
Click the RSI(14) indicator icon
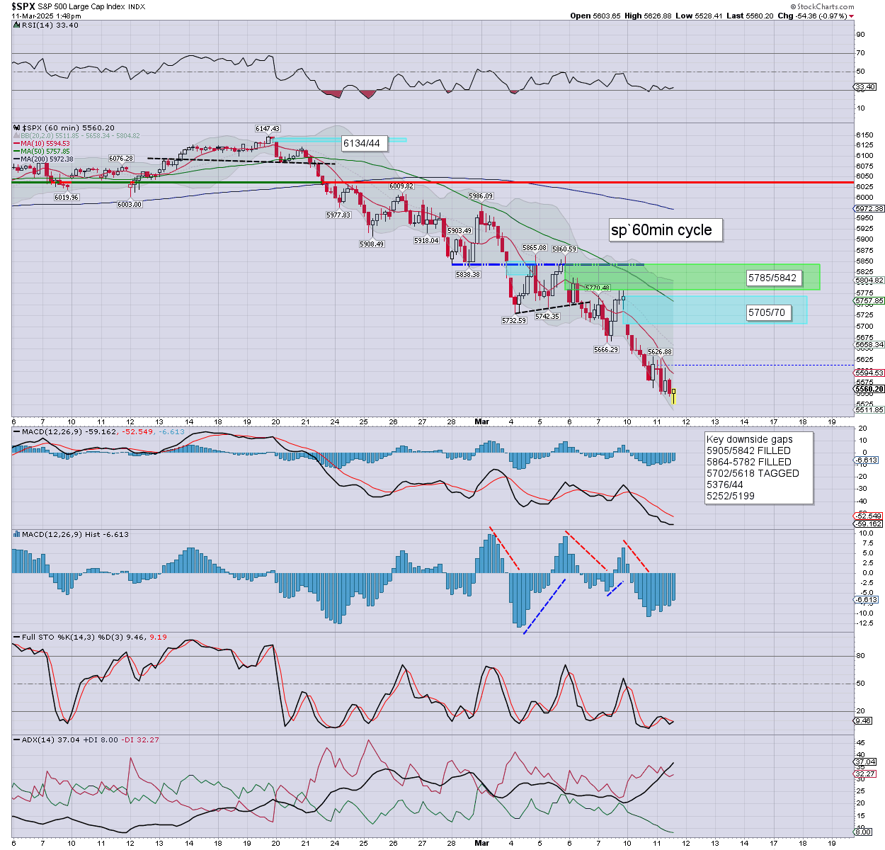[16, 25]
